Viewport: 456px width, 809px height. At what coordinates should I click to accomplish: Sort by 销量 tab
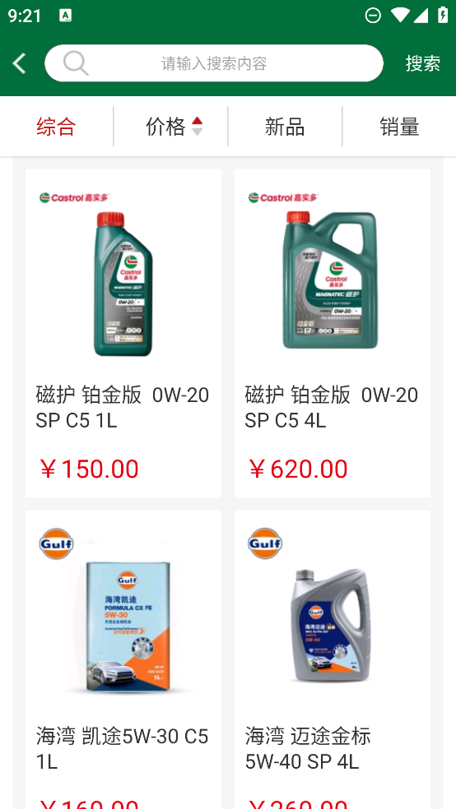pos(399,127)
